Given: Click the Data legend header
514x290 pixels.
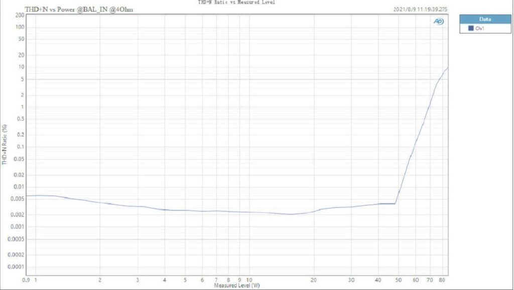Looking at the screenshot, I should tap(485, 19).
